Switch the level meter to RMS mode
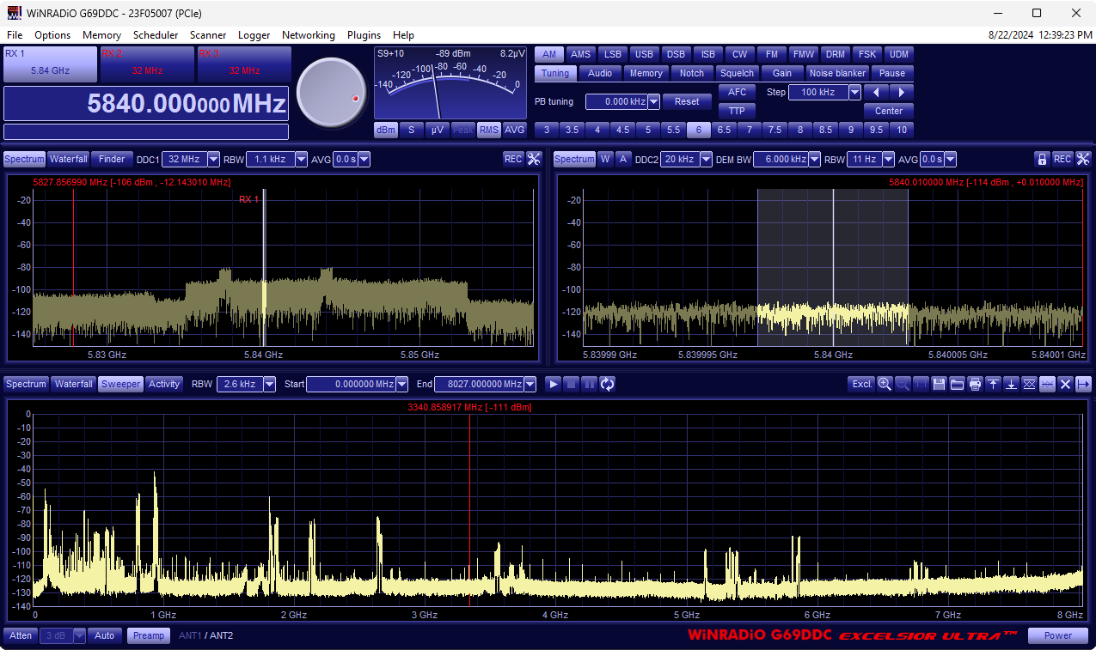Image resolution: width=1096 pixels, height=650 pixels. point(489,130)
